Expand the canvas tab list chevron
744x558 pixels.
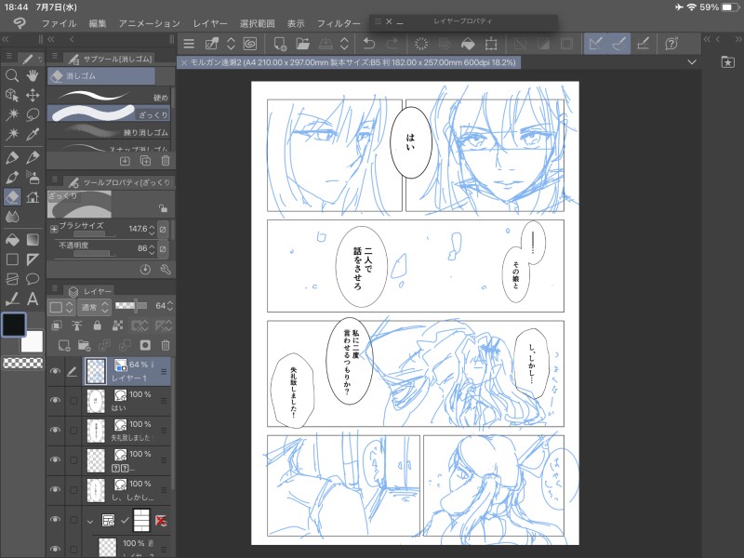[692, 62]
